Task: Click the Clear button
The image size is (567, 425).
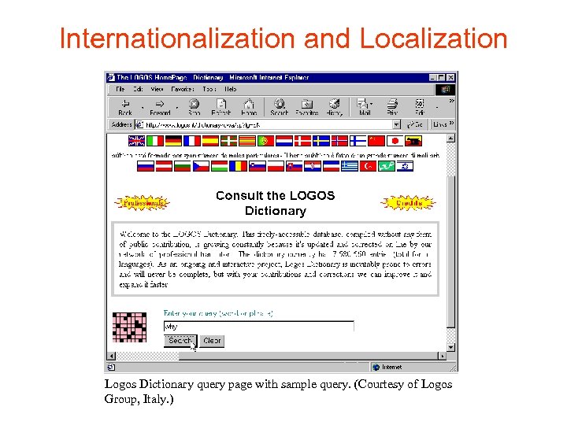Action: 212,341
